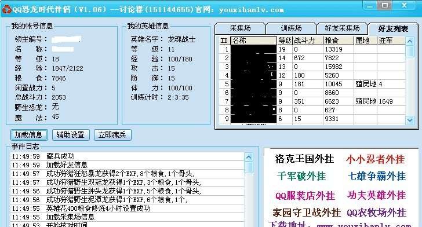Screen dimensions: 422x227
Task: Click 总战斗力 value 2053
Action: [59, 97]
